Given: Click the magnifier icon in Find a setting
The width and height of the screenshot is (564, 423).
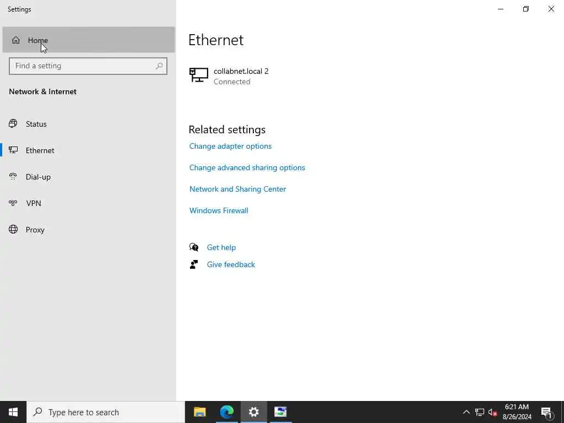Looking at the screenshot, I should (159, 66).
